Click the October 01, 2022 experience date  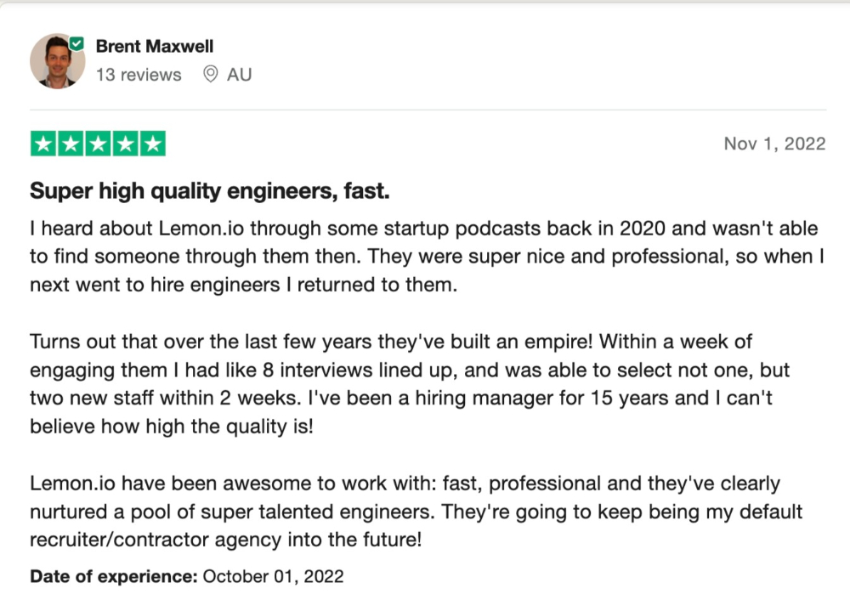click(x=273, y=576)
